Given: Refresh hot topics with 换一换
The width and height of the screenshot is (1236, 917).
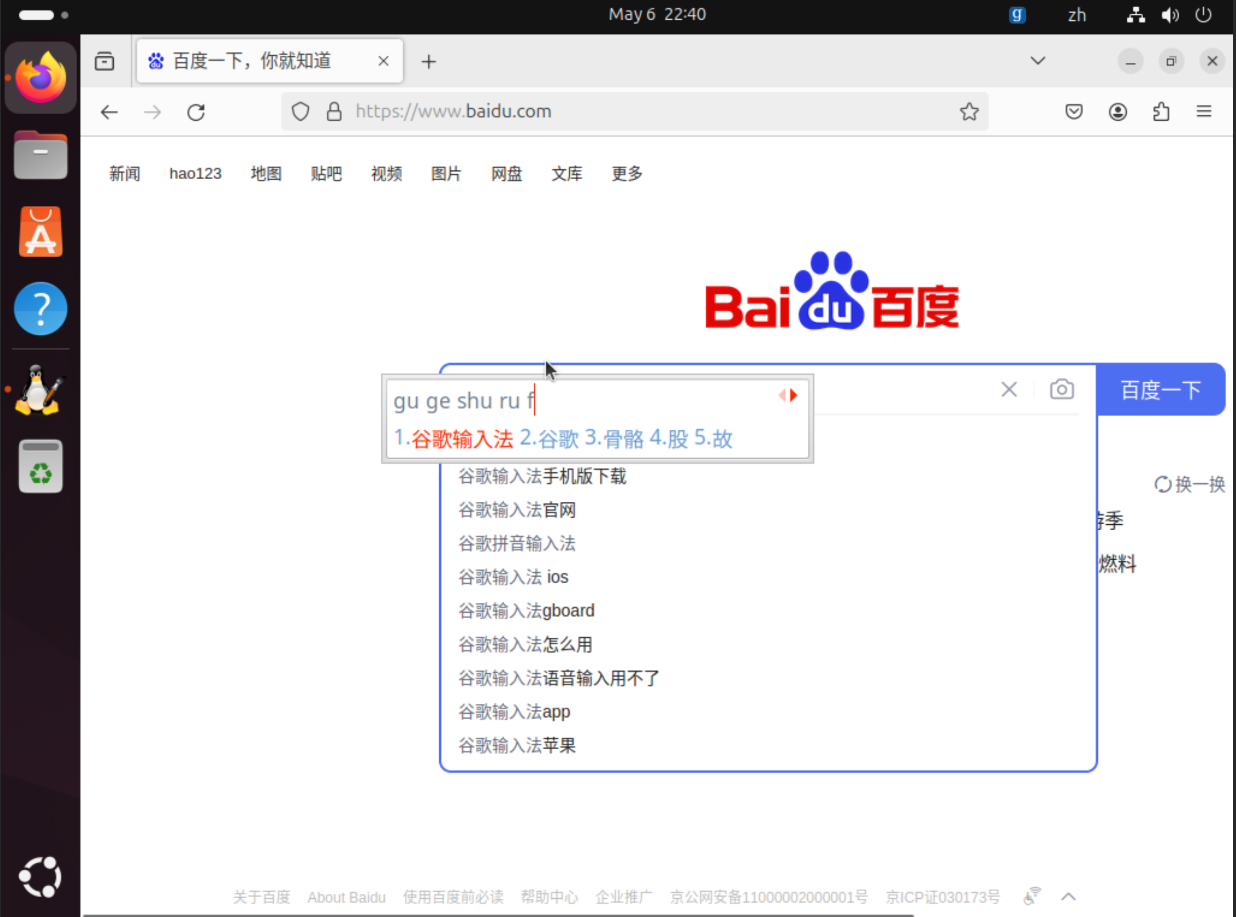Looking at the screenshot, I should point(1190,485).
